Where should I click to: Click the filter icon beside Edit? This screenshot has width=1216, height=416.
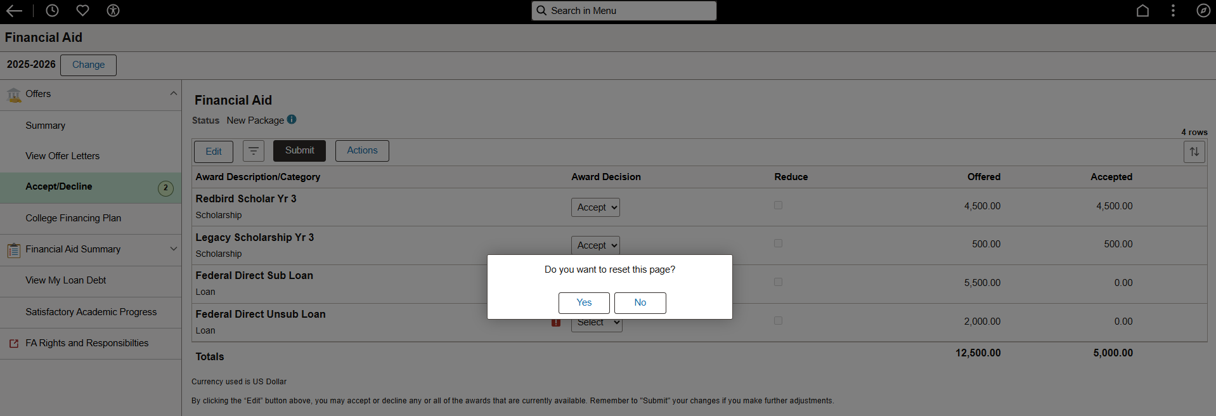click(x=254, y=151)
